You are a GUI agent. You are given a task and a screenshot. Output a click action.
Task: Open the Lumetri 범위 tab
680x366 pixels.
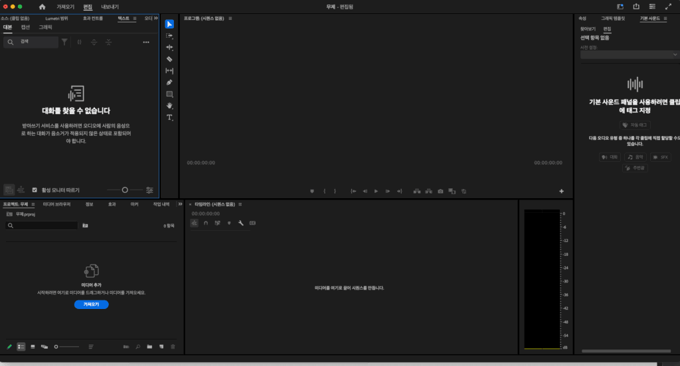56,18
